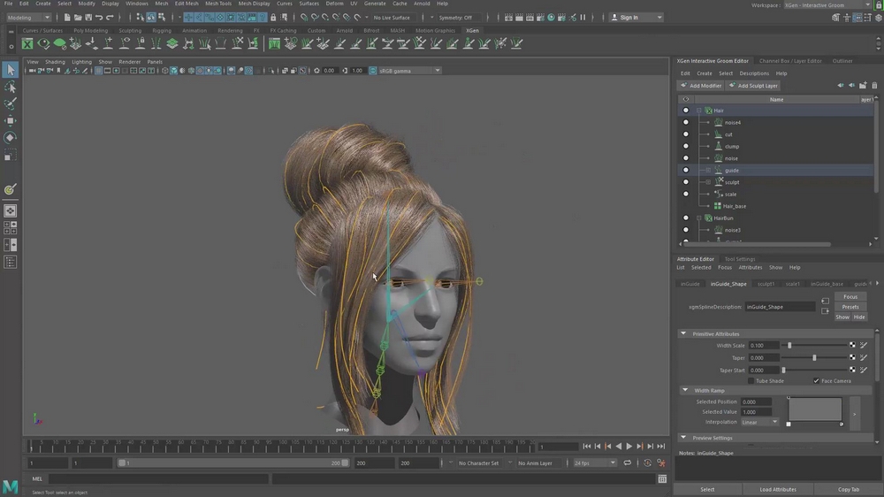Open the Interpolation Linear dropdown

point(759,422)
